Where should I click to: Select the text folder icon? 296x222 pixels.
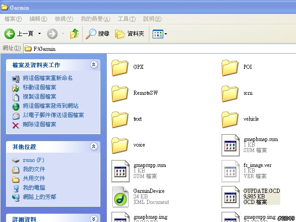pyautogui.click(x=120, y=119)
